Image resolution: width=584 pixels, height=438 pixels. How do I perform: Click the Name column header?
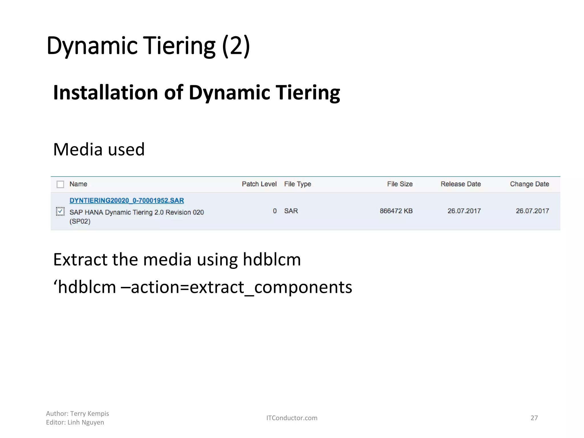(x=78, y=184)
